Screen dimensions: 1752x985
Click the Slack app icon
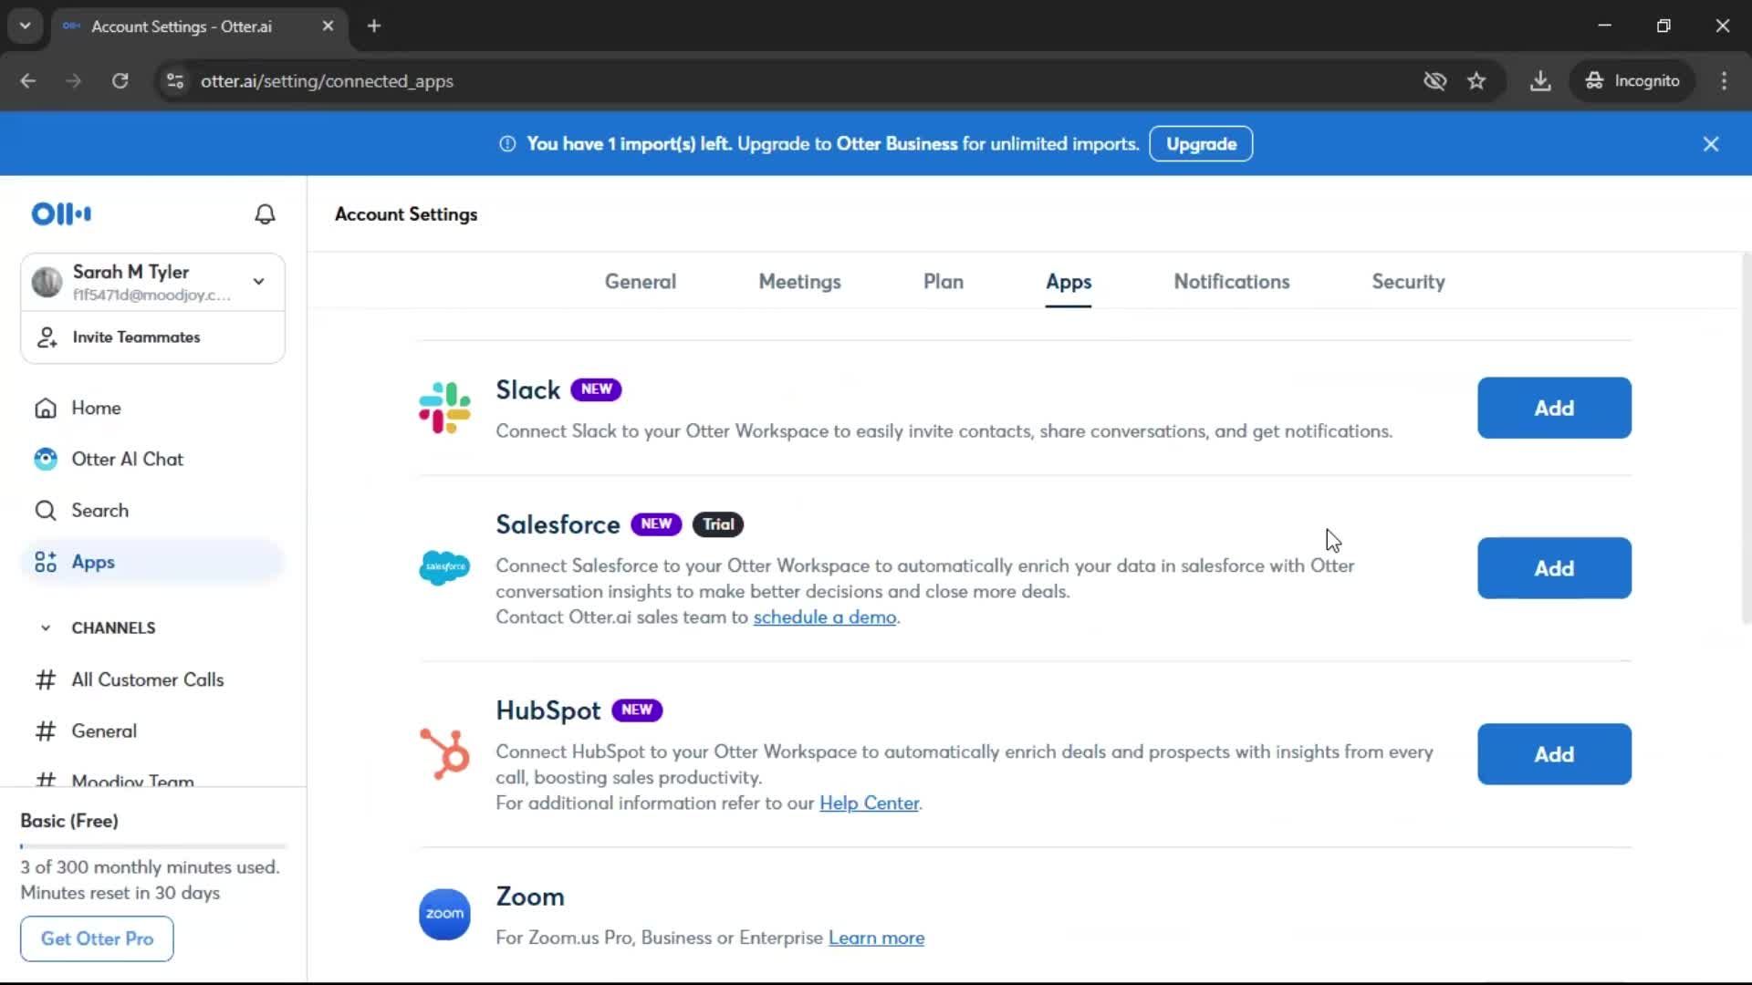(x=444, y=408)
